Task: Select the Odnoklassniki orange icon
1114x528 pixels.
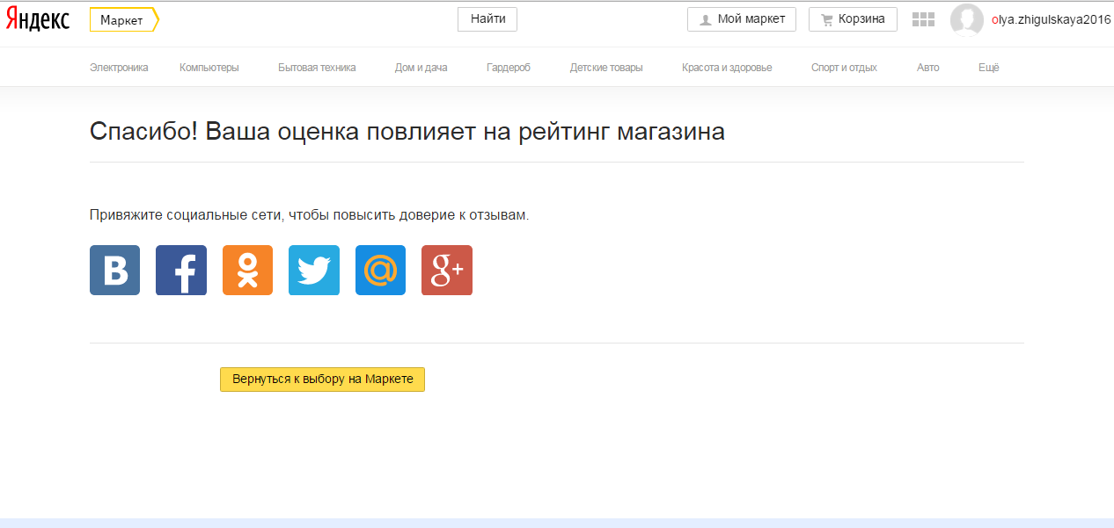Action: pyautogui.click(x=247, y=270)
